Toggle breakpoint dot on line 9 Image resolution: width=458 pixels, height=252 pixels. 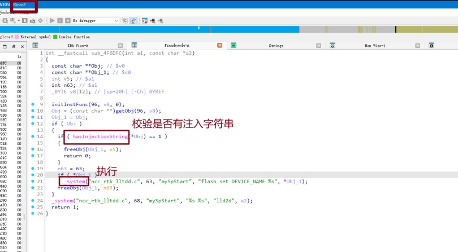[33, 104]
